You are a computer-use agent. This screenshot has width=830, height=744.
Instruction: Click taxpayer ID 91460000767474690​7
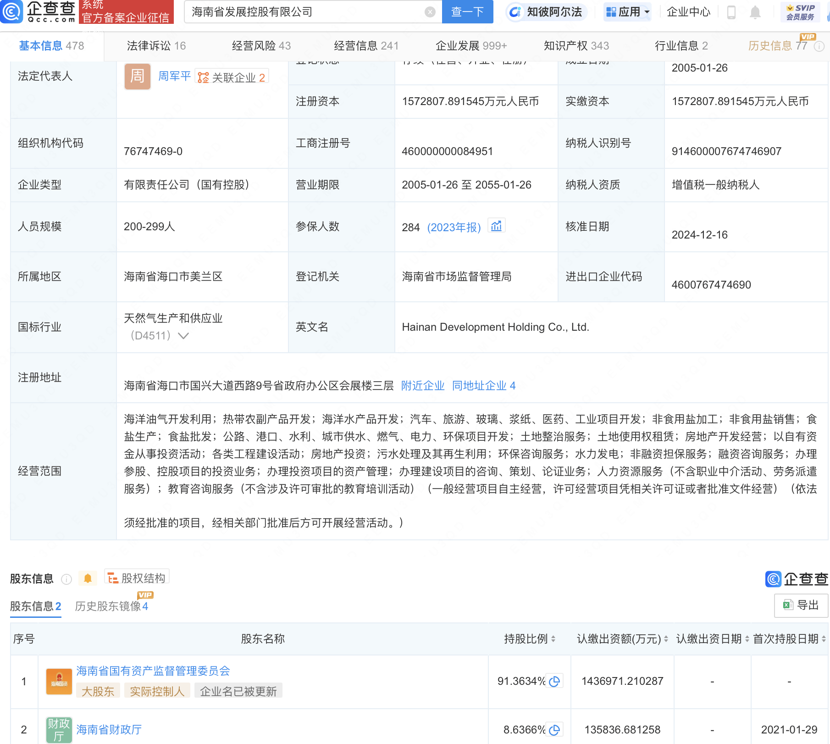coord(726,151)
